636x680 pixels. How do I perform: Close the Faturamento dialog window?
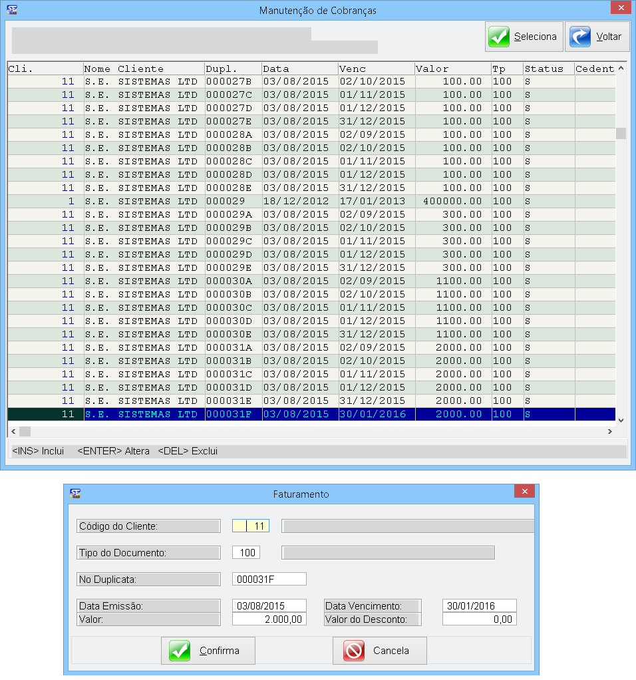coord(524,492)
